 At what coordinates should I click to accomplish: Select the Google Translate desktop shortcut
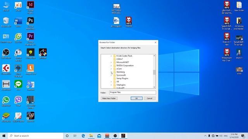coord(31,85)
